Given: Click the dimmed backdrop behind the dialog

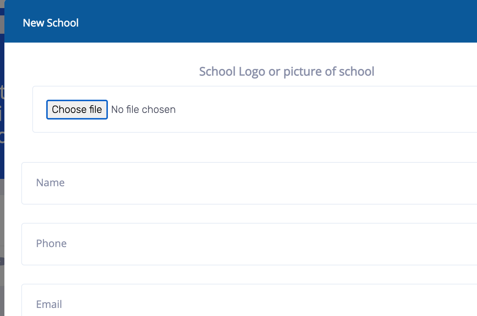Looking at the screenshot, I should [2, 220].
